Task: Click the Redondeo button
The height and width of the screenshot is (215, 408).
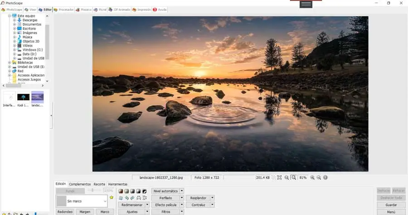Action: [65, 212]
